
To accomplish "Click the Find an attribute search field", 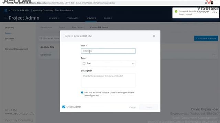I will point(49,38).
